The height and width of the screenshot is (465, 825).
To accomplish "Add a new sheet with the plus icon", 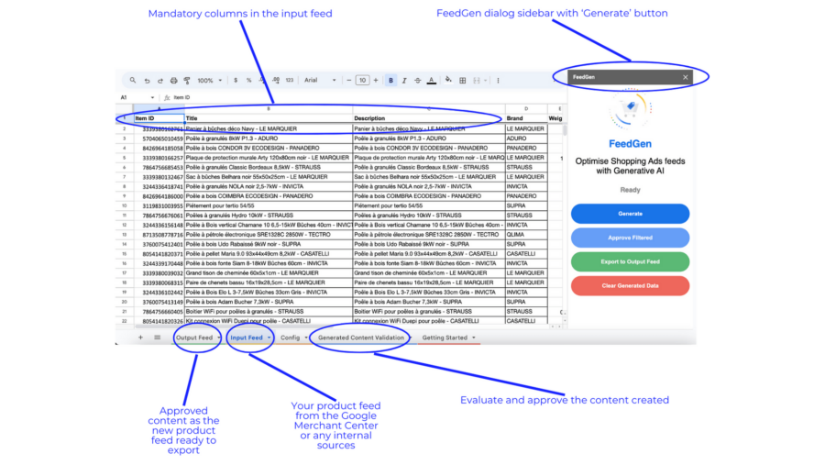I will click(140, 338).
